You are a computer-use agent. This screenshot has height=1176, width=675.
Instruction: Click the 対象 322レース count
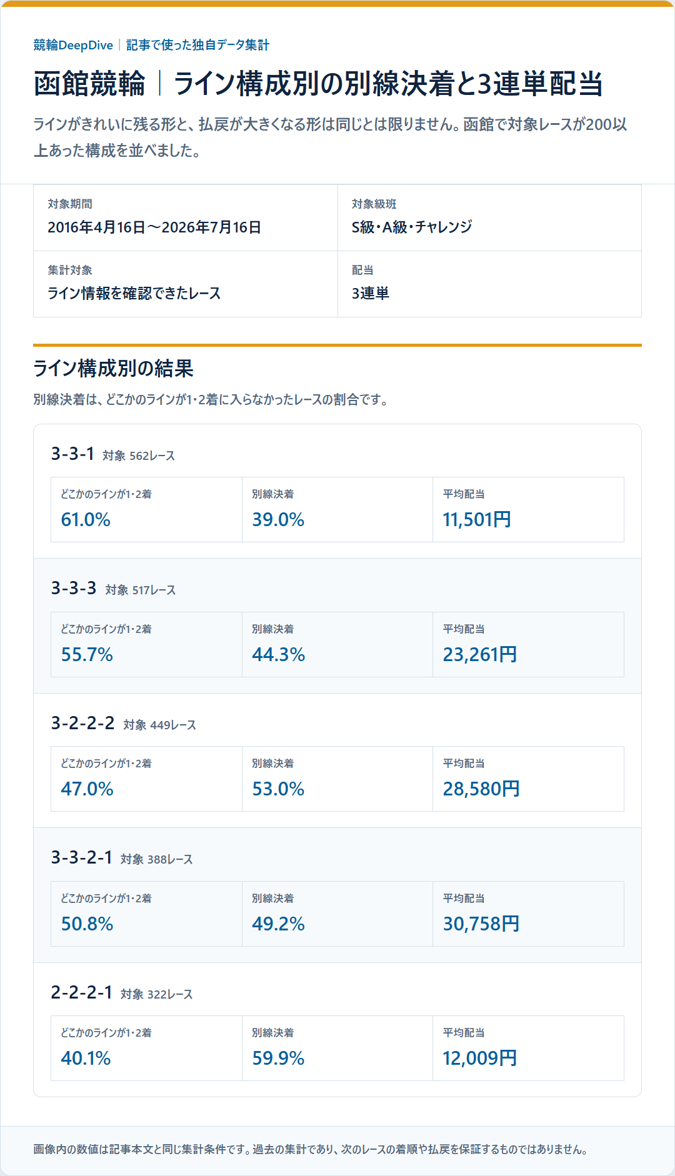click(x=157, y=994)
